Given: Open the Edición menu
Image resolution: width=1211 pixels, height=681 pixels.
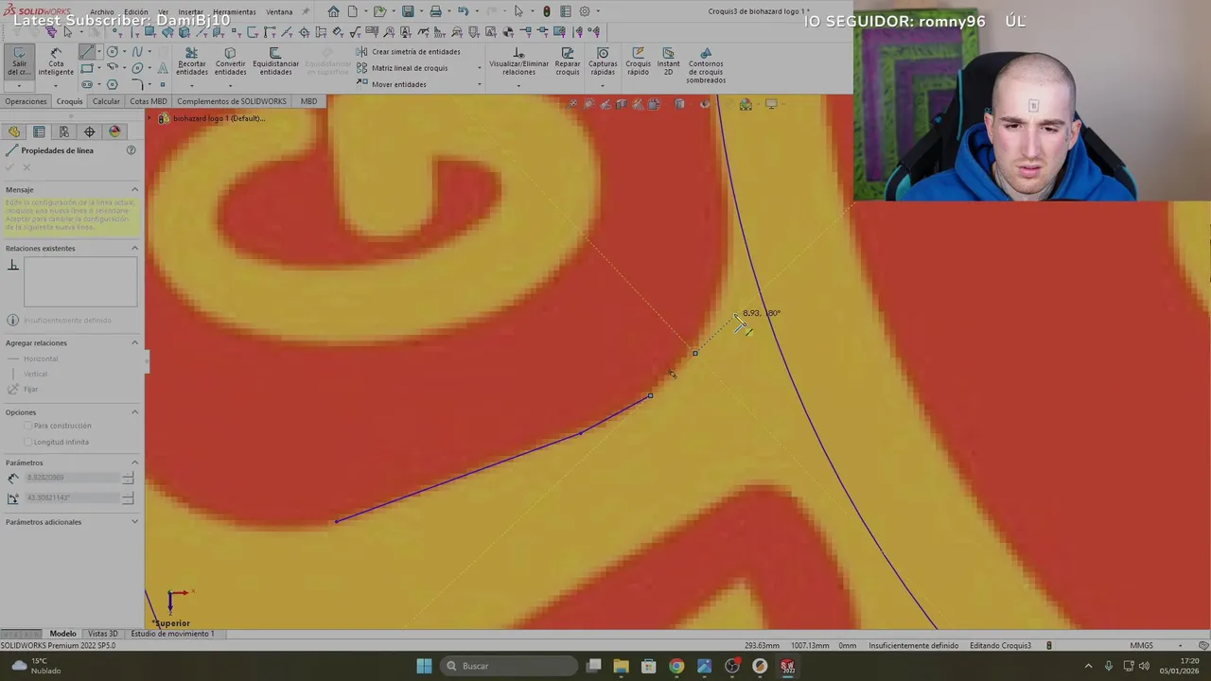Looking at the screenshot, I should pos(136,12).
